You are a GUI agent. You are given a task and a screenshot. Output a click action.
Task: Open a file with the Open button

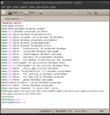[13, 13]
